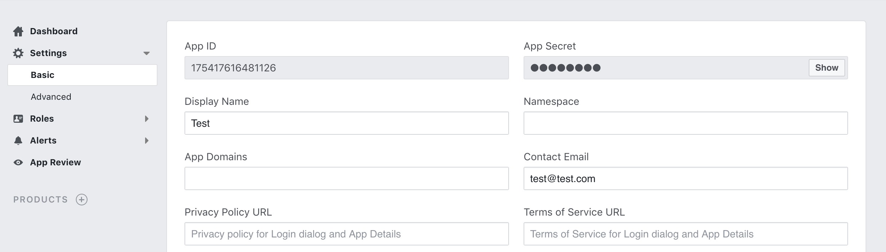The height and width of the screenshot is (252, 886).
Task: Expand the Alerts submenu arrow
Action: pos(147,141)
